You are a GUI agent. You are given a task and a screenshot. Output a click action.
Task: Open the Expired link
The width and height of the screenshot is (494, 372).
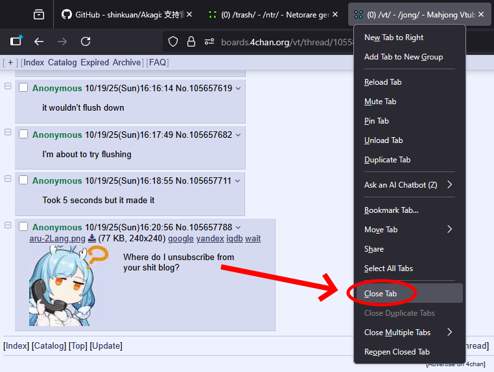(95, 63)
